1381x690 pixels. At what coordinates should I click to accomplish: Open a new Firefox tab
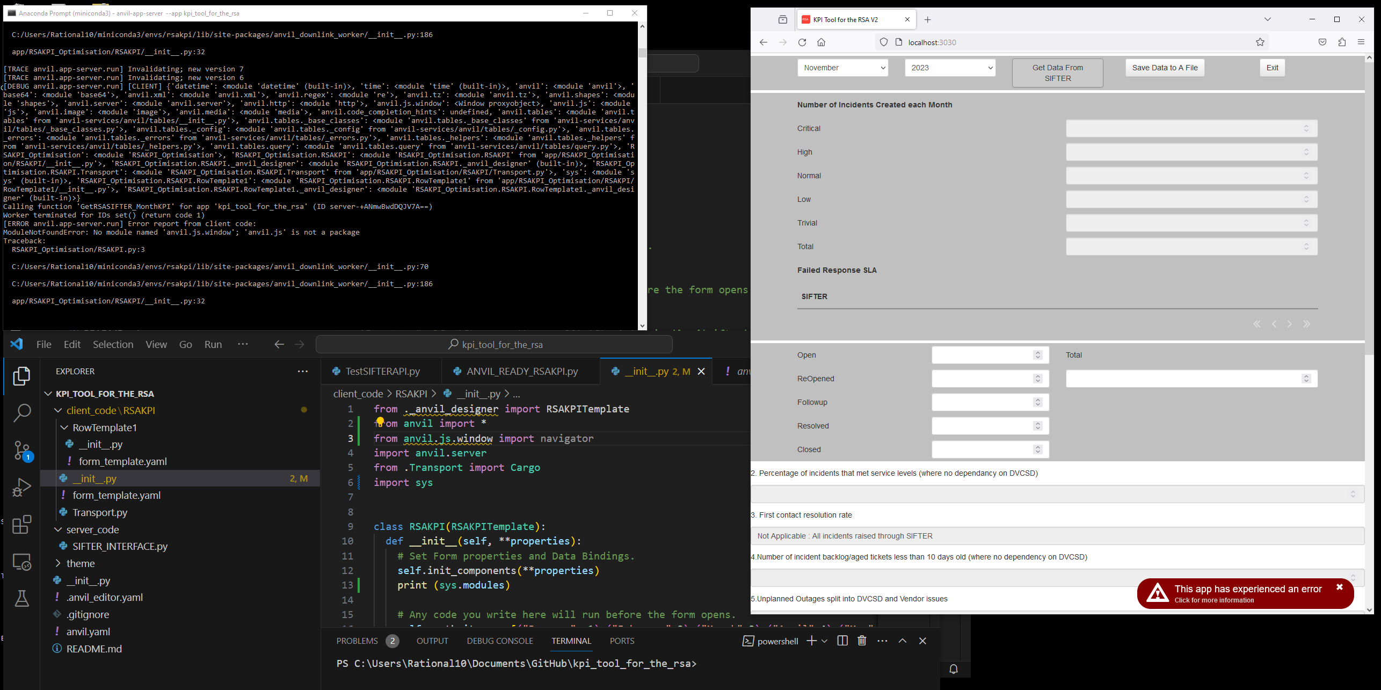927,20
